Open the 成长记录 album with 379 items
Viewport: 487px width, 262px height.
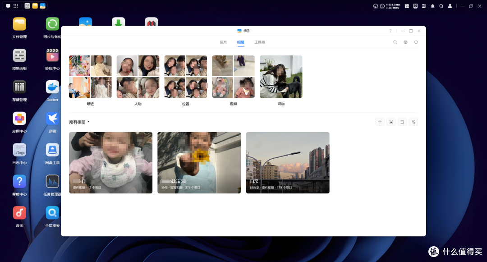click(199, 163)
